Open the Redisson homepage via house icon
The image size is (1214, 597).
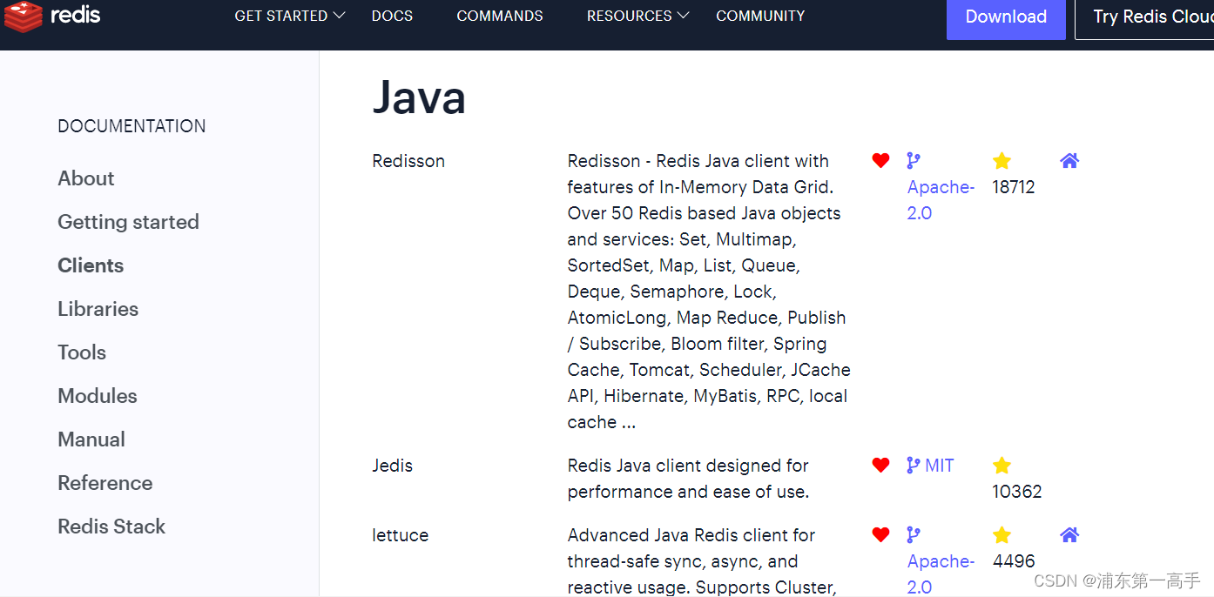(1069, 160)
